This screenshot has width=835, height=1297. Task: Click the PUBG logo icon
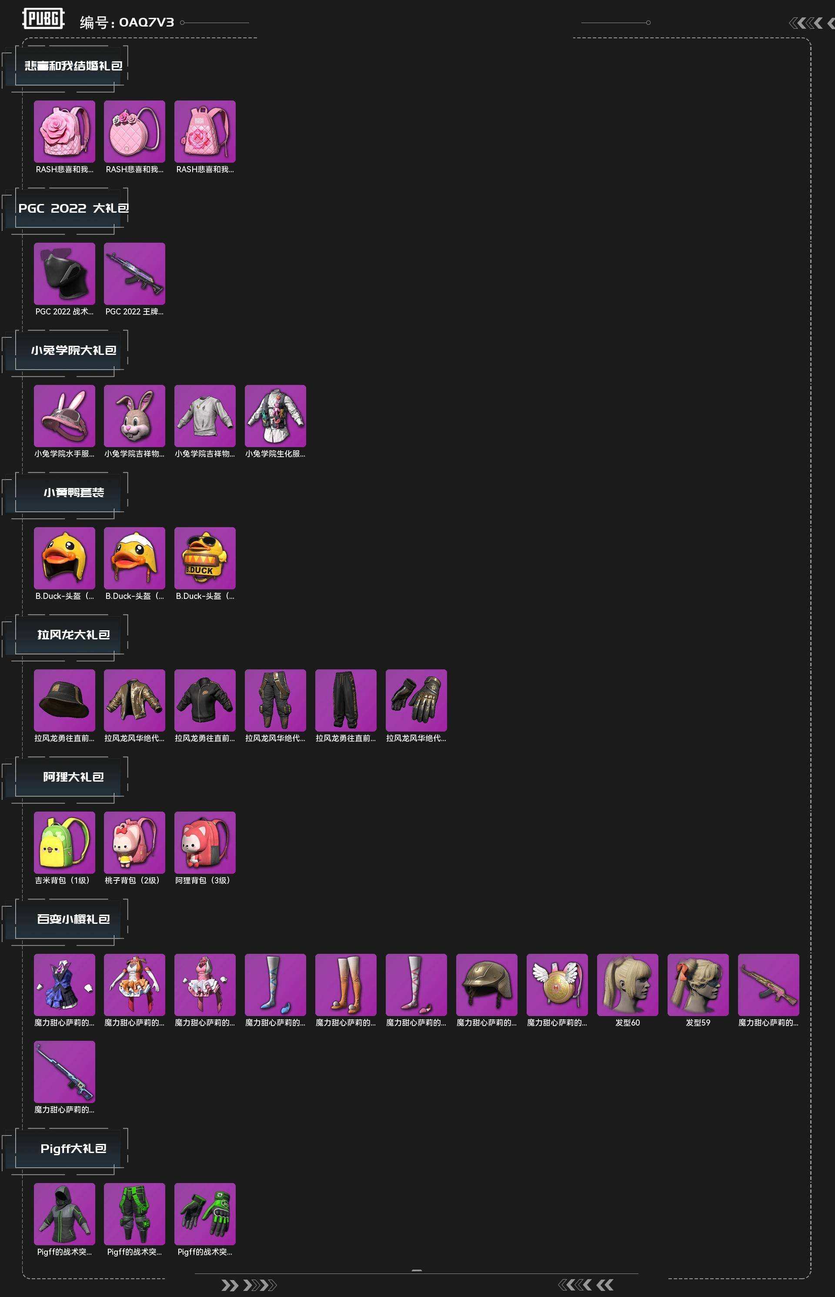[x=43, y=19]
